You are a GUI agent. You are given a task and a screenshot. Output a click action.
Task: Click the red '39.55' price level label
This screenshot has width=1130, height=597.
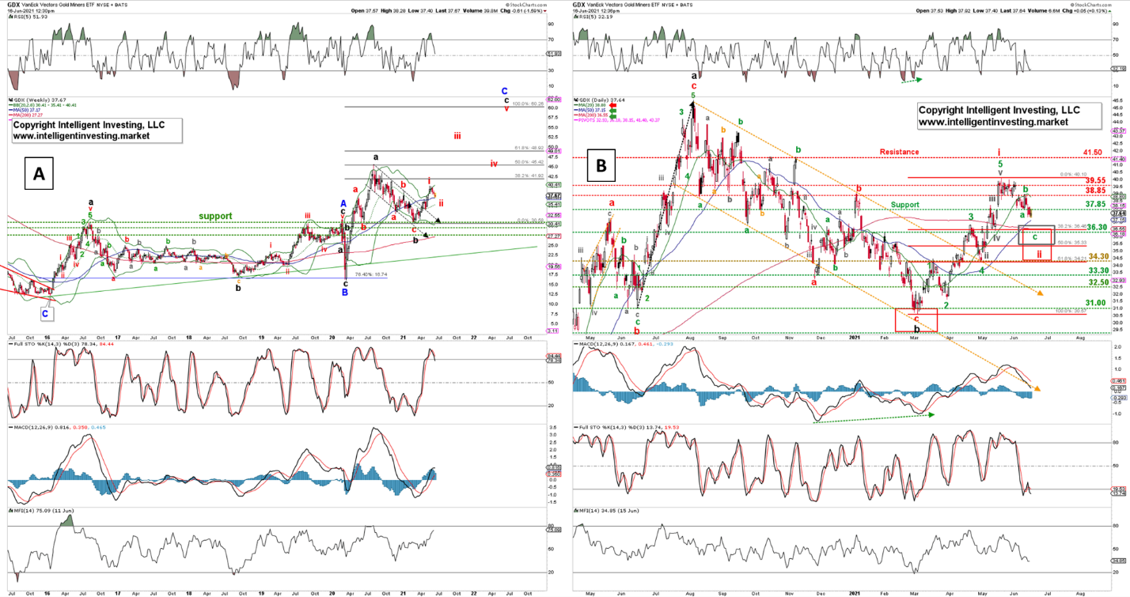point(1095,180)
